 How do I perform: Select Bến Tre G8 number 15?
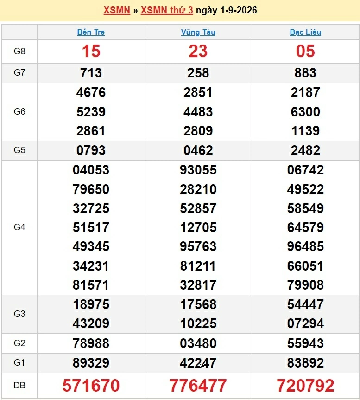pos(91,51)
